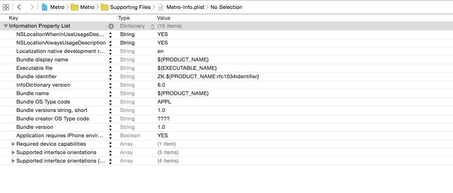
Task: Click the Metro project icon in breadcrumb
Action: click(x=45, y=7)
